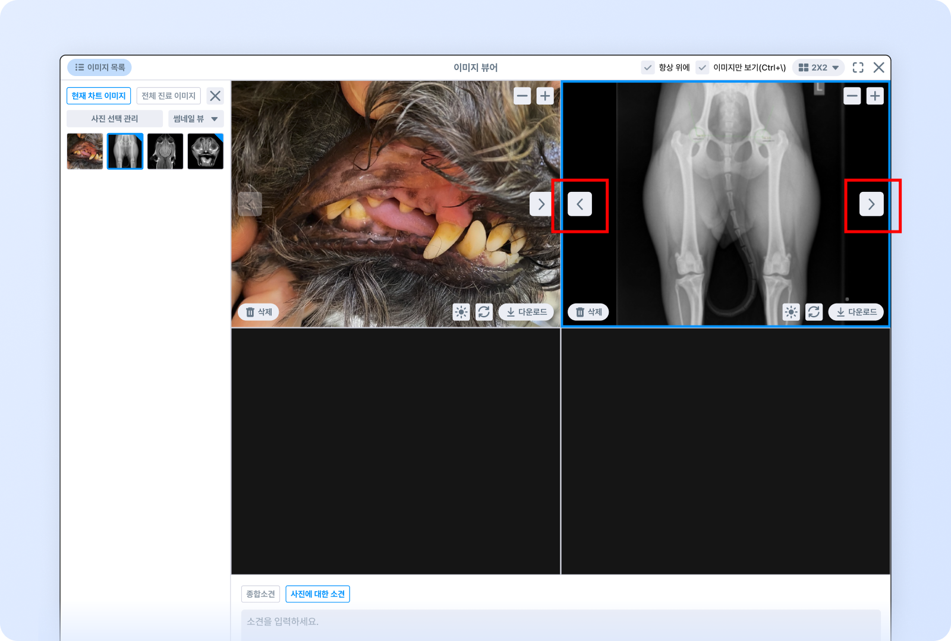The width and height of the screenshot is (951, 641).
Task: Close the image list side panel
Action: pyautogui.click(x=215, y=96)
